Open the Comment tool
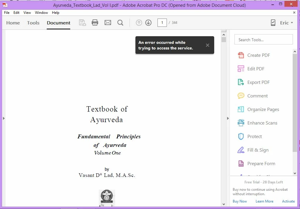 pos(253,96)
